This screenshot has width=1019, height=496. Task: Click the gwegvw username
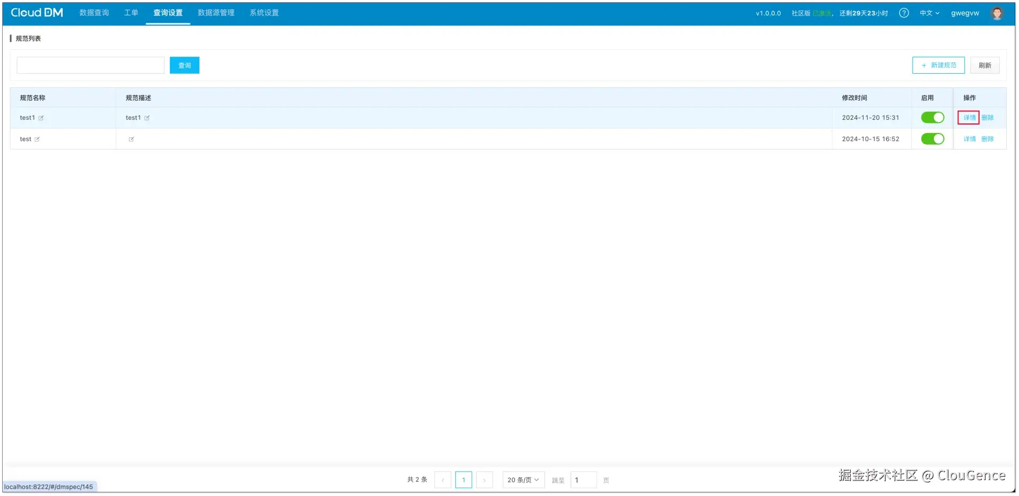click(965, 13)
